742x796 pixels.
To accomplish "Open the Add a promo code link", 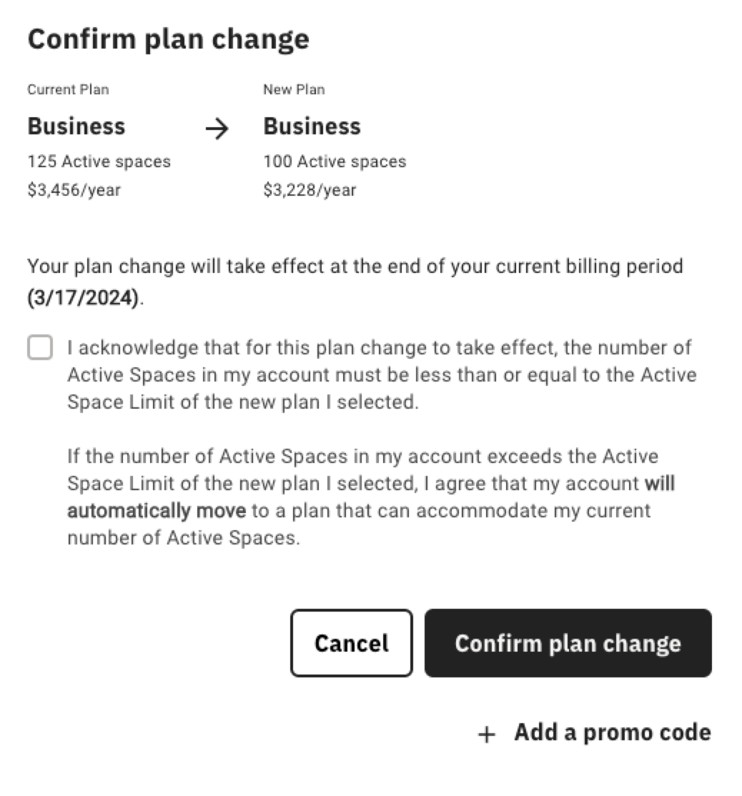I will [612, 732].
